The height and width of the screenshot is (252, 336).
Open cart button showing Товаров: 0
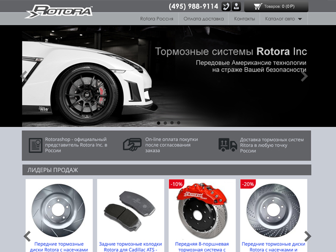(276, 6)
